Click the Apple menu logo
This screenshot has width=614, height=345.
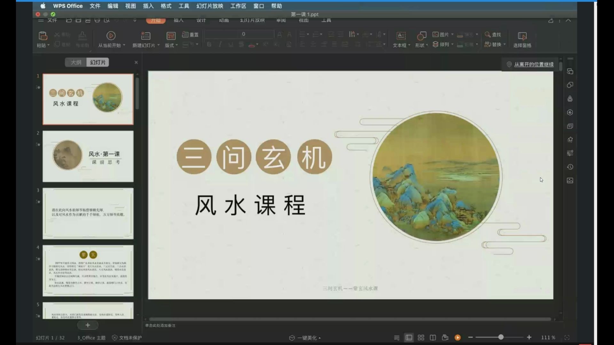click(43, 6)
